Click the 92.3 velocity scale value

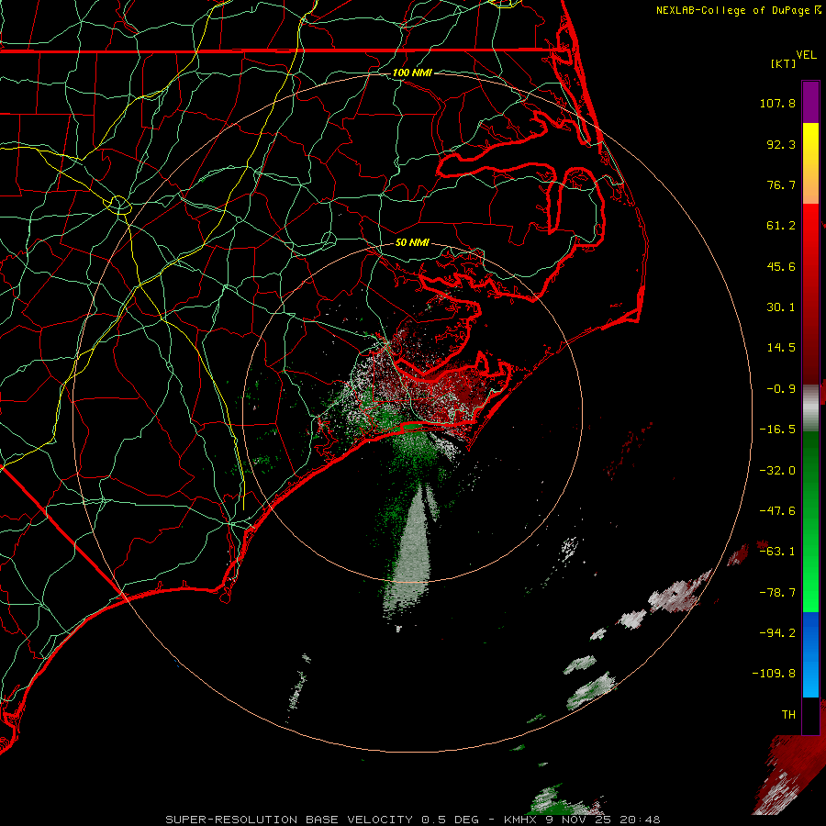[x=781, y=144]
